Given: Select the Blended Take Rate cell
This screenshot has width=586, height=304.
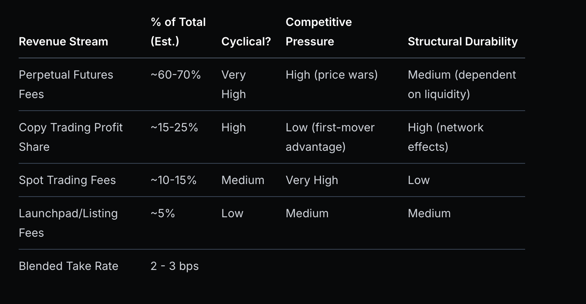Looking at the screenshot, I should click(x=68, y=266).
